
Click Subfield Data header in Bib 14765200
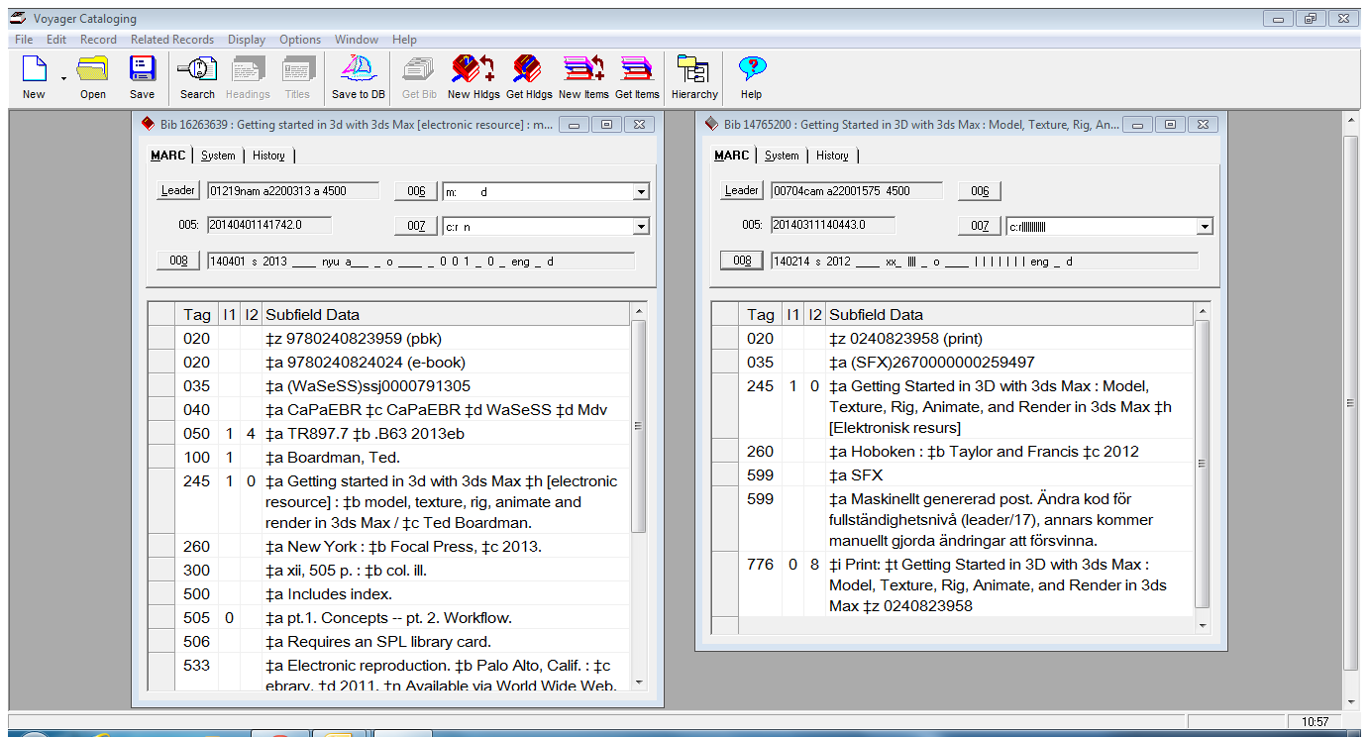pyautogui.click(x=1009, y=315)
